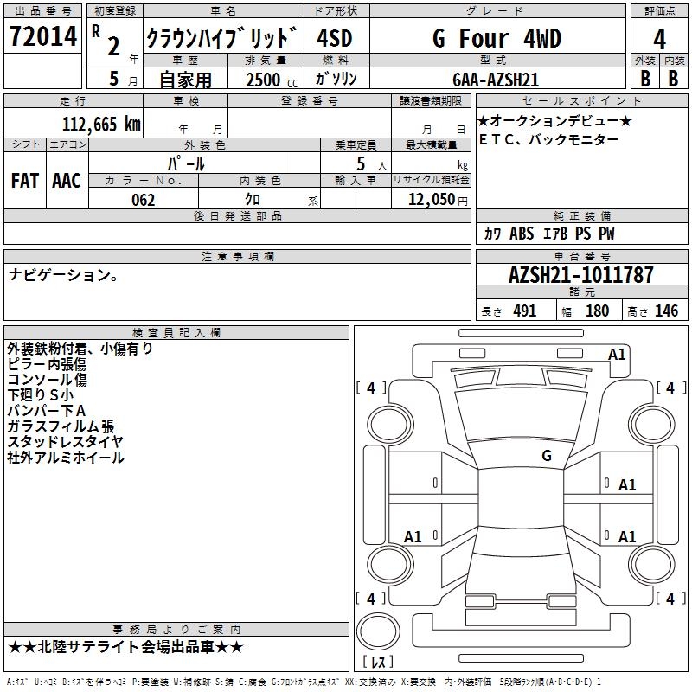This screenshot has width=692, height=692.
Task: Select the chassis number AZSH21-1011787
Action: [580, 275]
